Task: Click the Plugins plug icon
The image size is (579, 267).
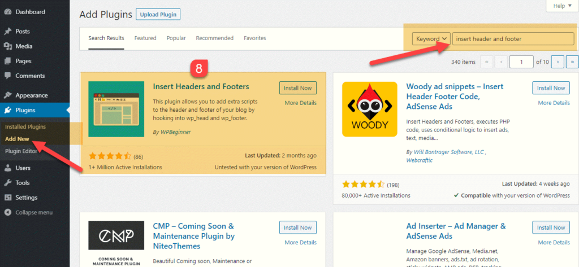Action: pos(8,110)
